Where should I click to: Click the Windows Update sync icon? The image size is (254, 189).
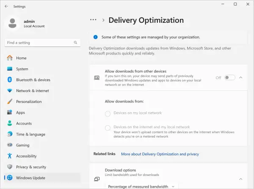(10, 178)
